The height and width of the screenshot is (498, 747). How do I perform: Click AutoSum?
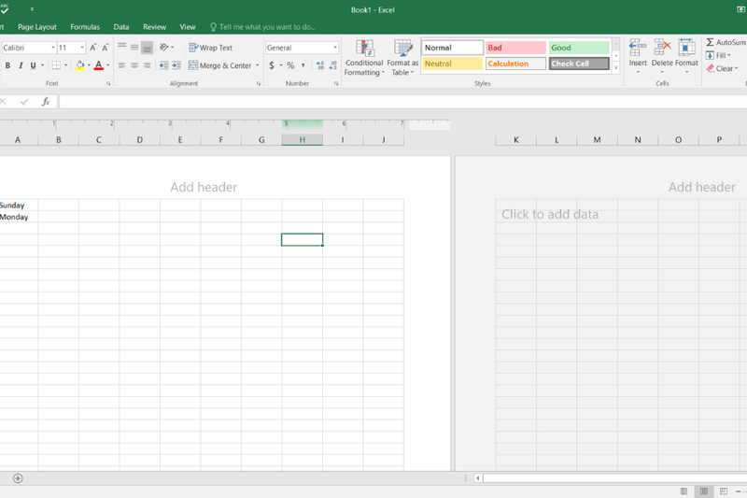coord(726,42)
